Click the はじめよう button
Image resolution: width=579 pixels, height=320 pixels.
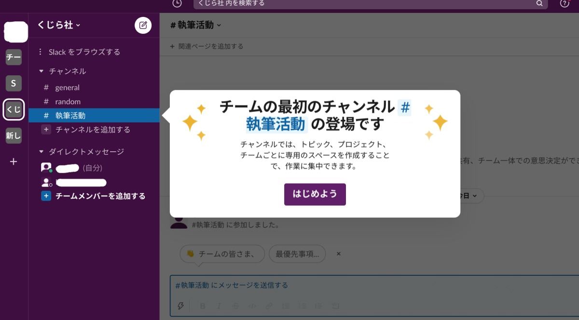click(x=315, y=194)
